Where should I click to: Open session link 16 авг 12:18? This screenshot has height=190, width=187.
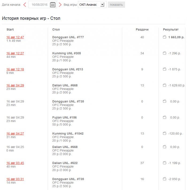click(x=15, y=69)
